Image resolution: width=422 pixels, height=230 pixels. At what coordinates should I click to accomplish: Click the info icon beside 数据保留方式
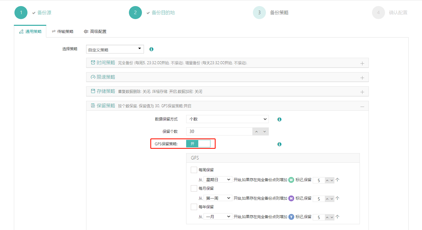[280, 119]
